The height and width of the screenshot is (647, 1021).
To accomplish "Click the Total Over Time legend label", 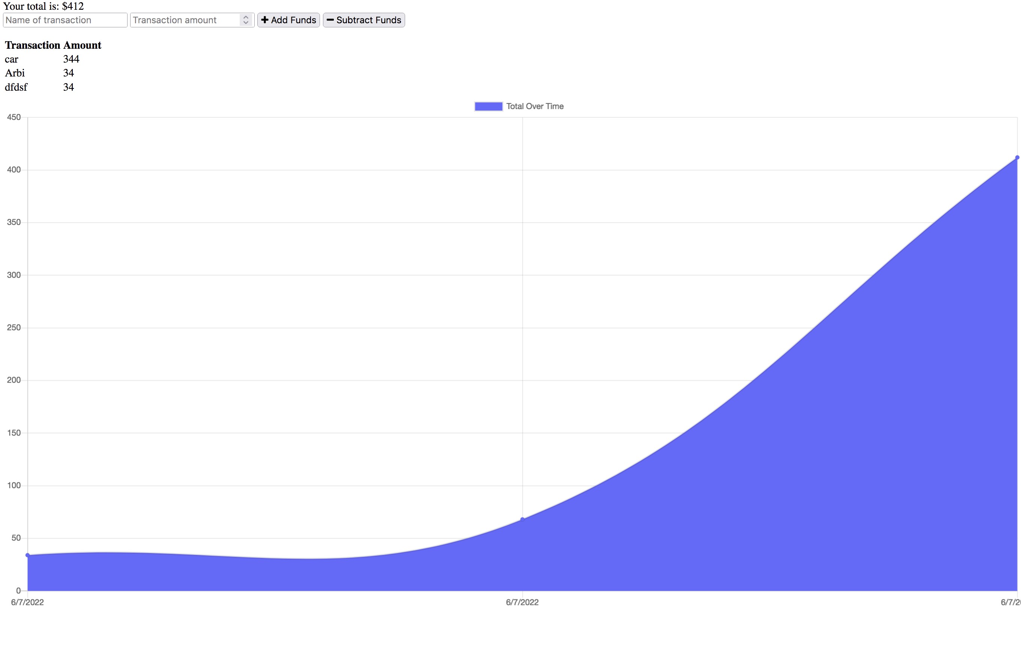I will coord(535,106).
